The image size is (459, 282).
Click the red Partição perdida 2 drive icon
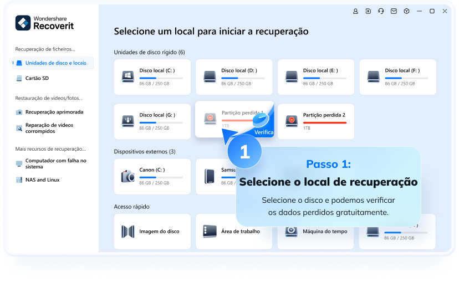[x=292, y=119]
